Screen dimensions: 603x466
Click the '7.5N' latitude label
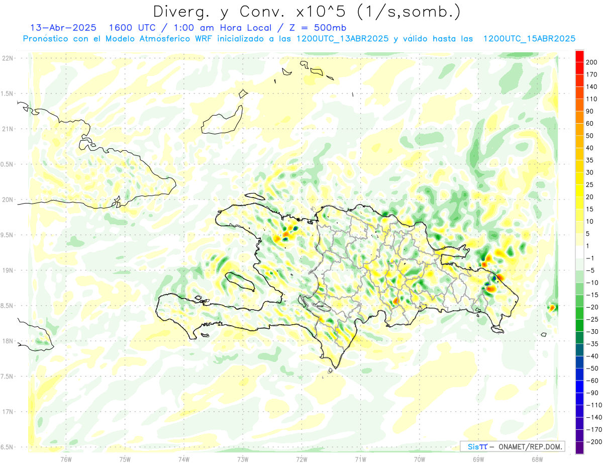click(8, 377)
